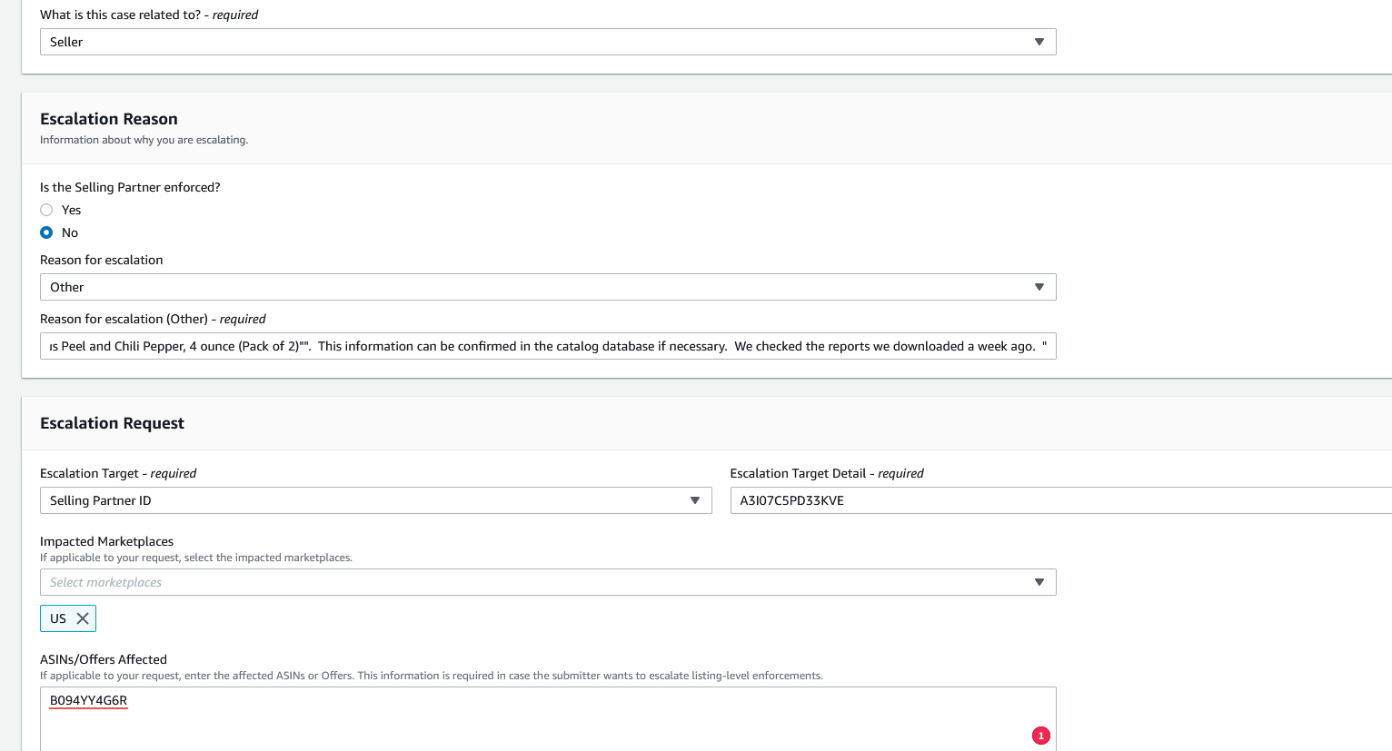Click the Escalation Reason heading
This screenshot has height=751, width=1392.
click(x=109, y=119)
